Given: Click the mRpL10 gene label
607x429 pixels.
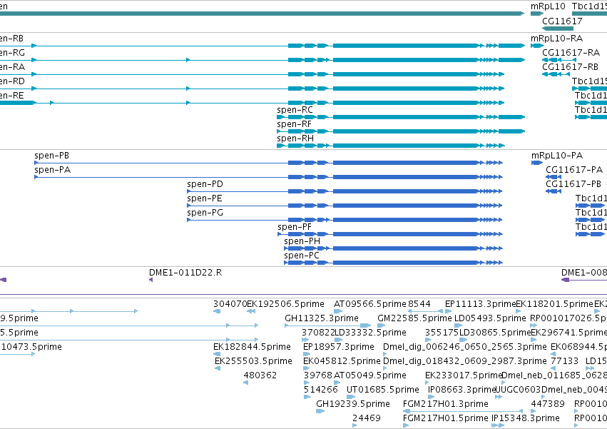Looking at the screenshot, I should (548, 6).
